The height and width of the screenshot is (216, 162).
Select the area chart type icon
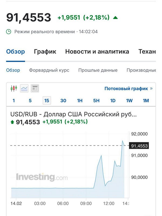click(x=24, y=88)
